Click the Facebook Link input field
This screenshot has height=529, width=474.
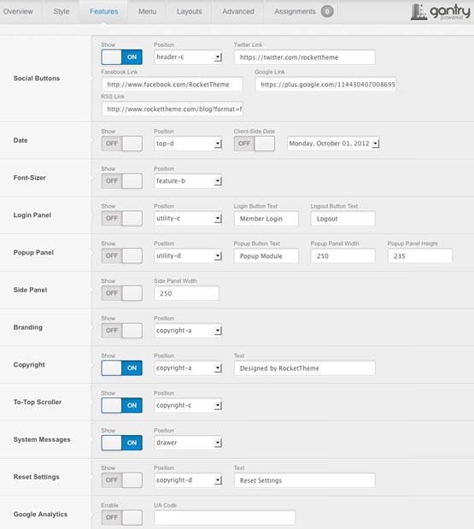[x=172, y=85]
